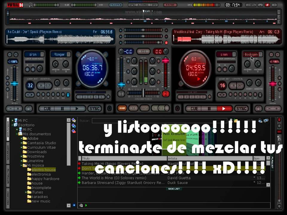Toggle right deck bass kill

click(x=158, y=82)
